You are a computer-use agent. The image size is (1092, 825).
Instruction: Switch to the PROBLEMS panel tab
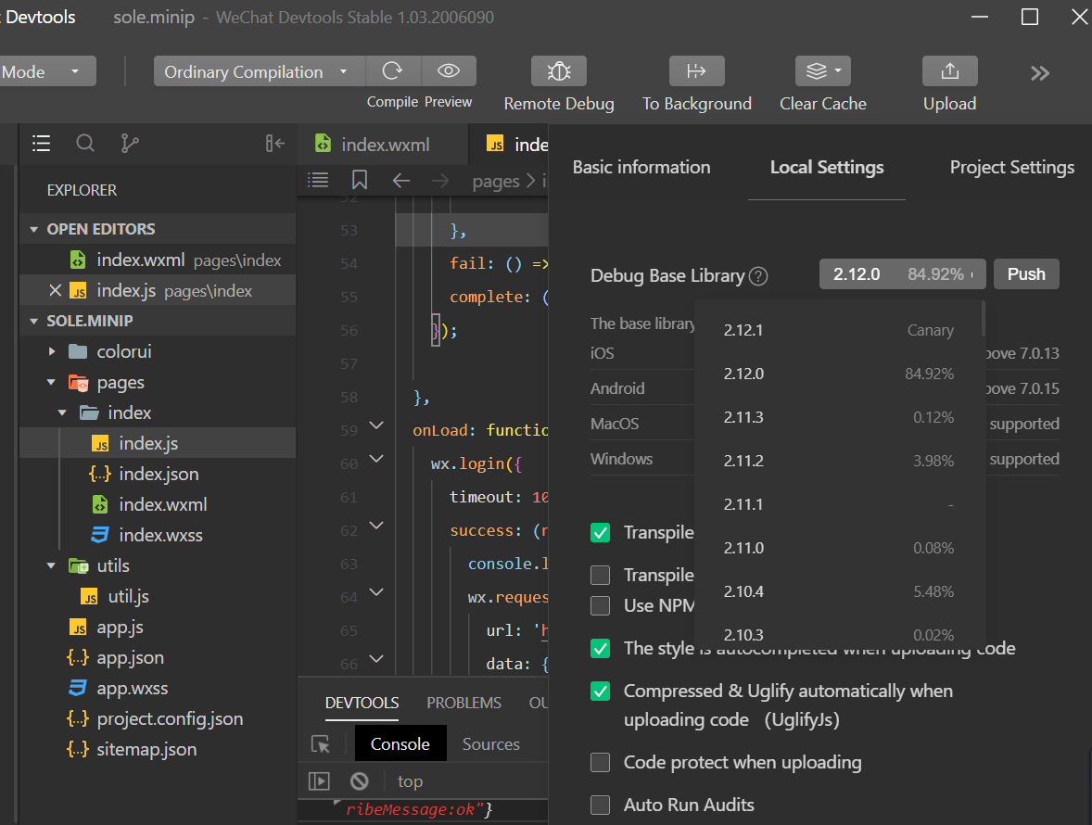click(x=463, y=703)
